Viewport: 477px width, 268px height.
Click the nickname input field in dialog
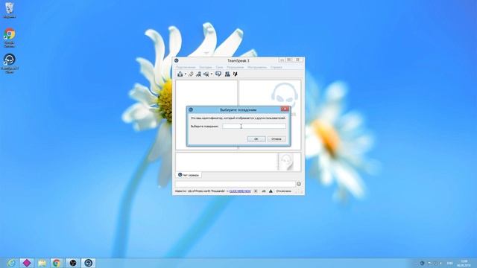pyautogui.click(x=254, y=126)
